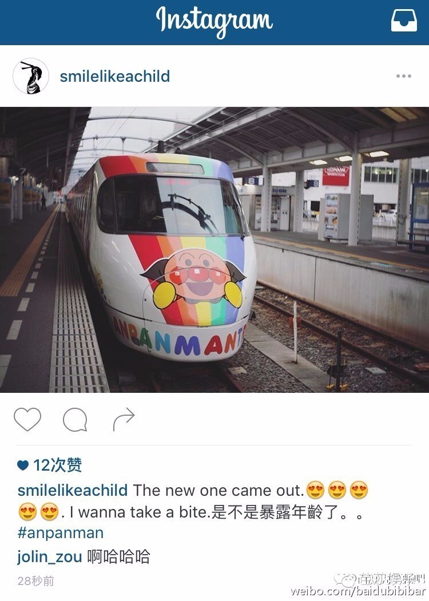Click the 啊哈哈哈 comment text
This screenshot has width=429, height=601.
coord(118,556)
